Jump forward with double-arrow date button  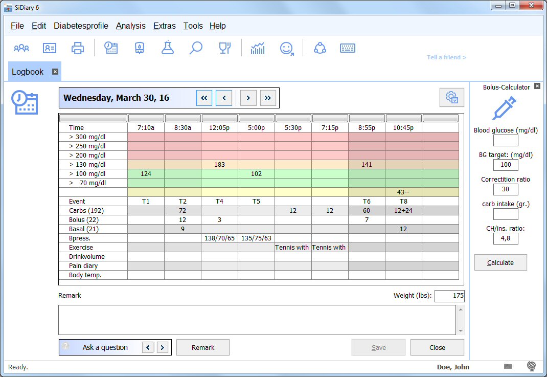(x=268, y=98)
